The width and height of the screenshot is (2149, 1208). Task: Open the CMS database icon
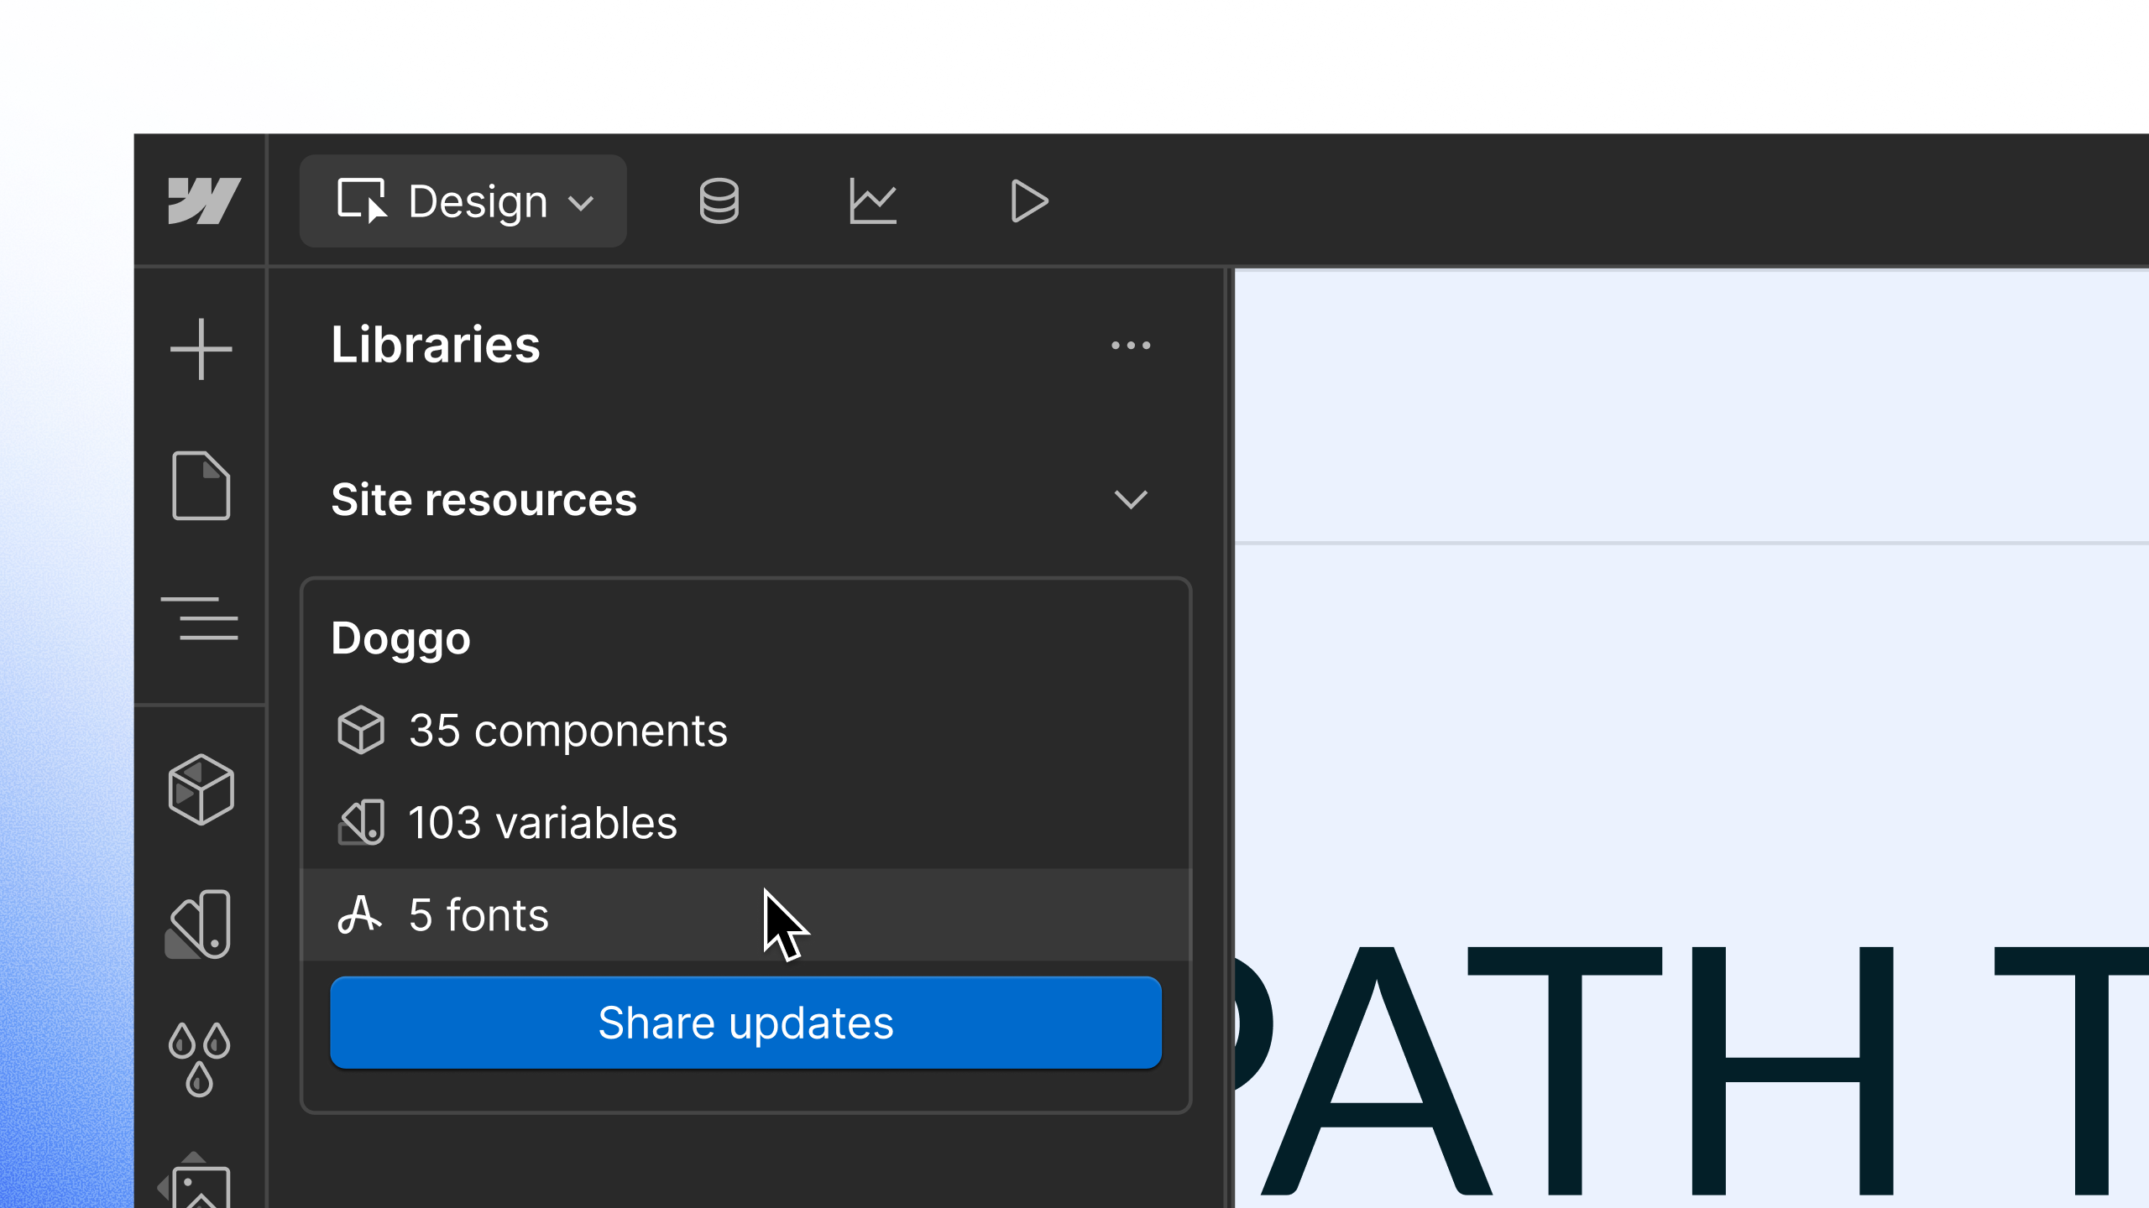click(719, 201)
